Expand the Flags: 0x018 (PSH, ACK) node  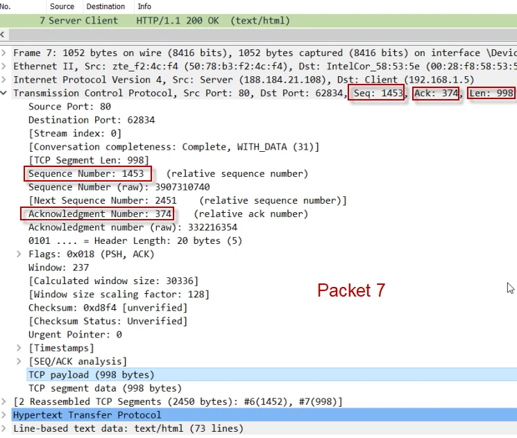(19, 254)
